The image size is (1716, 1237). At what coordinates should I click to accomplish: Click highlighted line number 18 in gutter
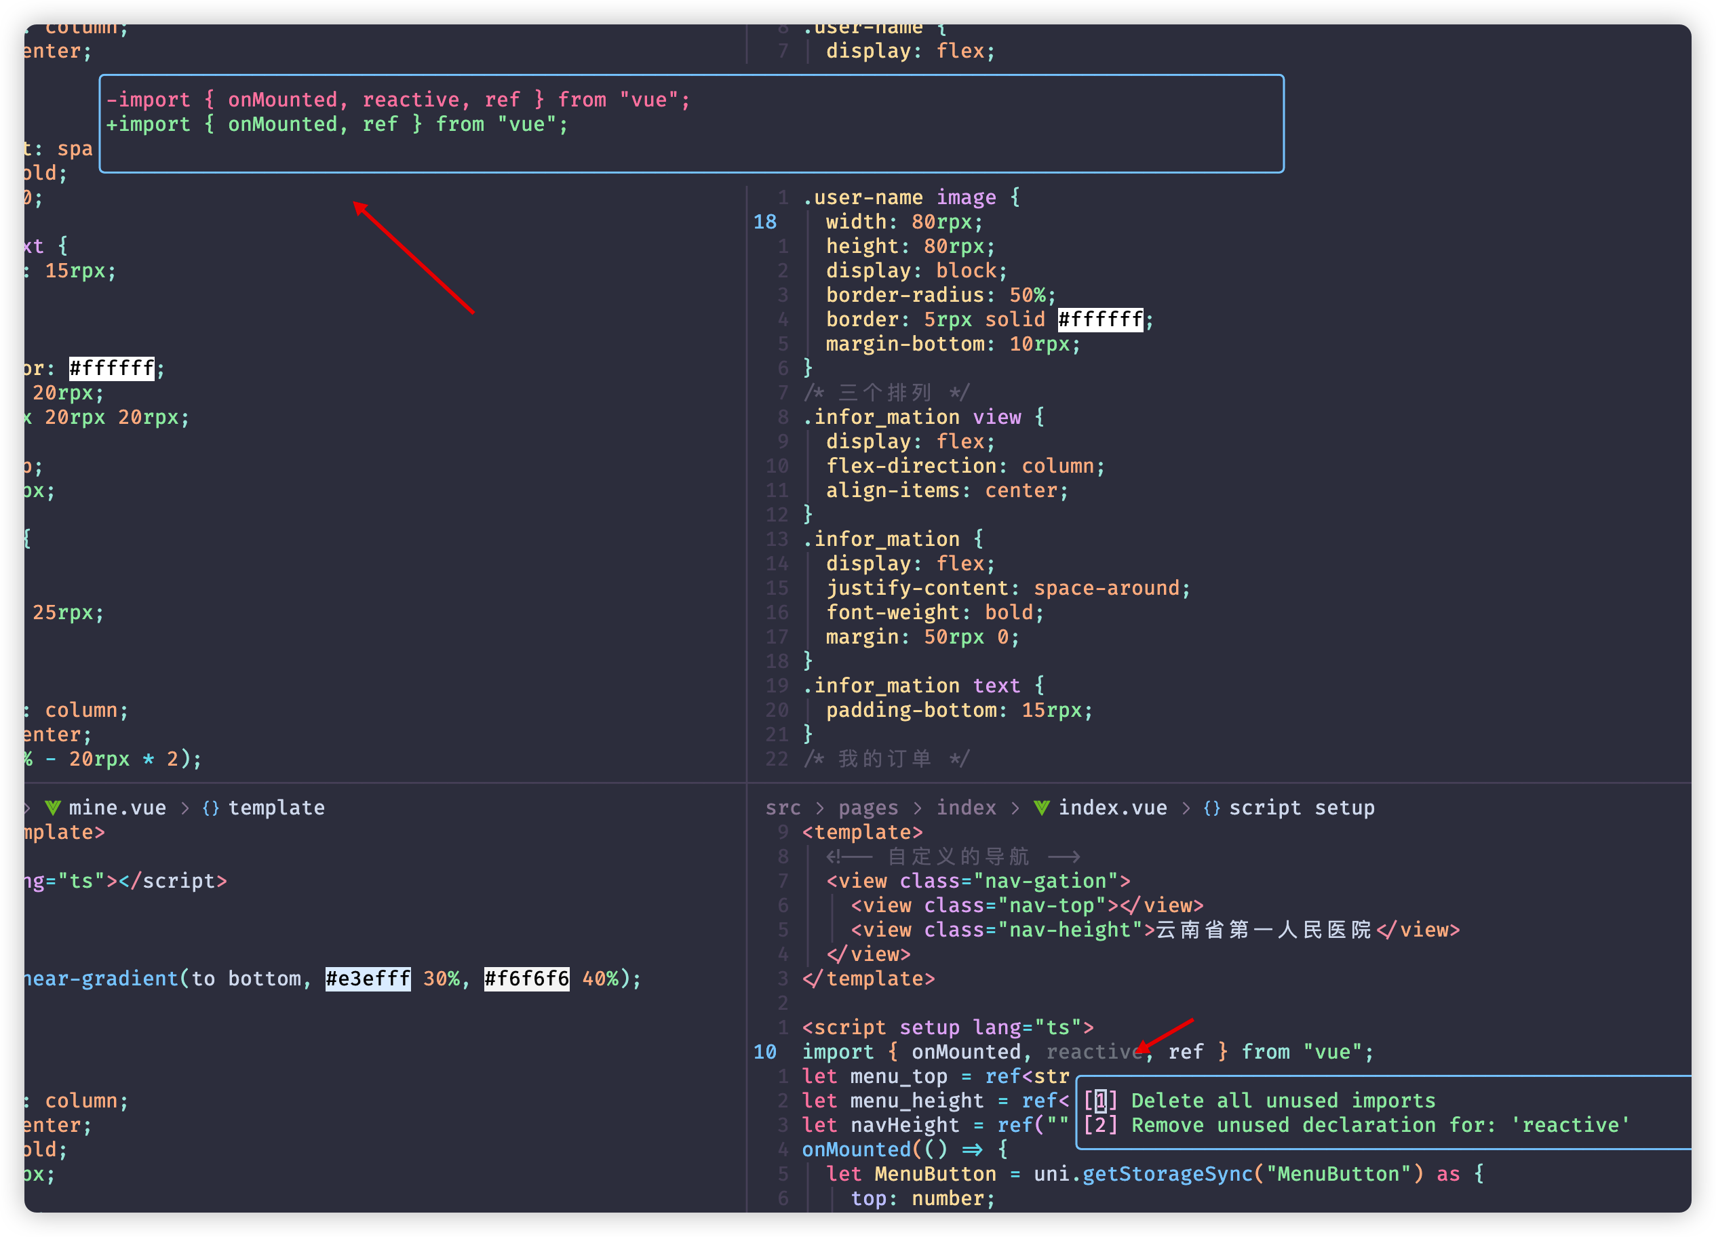(x=764, y=222)
